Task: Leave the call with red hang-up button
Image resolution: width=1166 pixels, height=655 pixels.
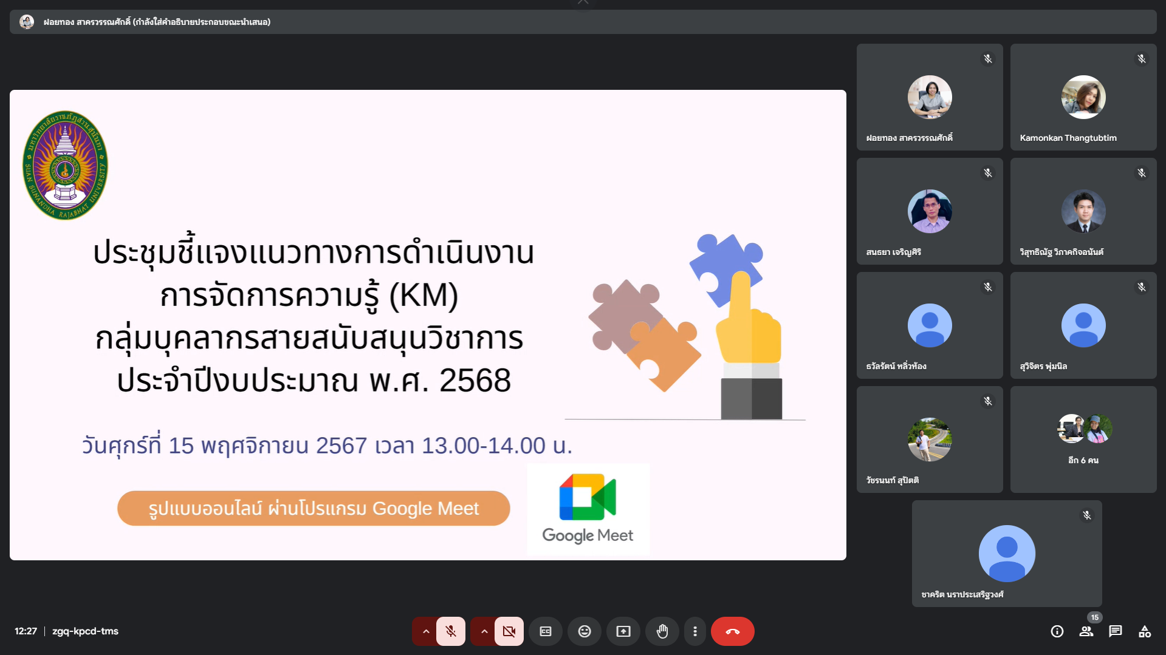Action: [x=732, y=631]
